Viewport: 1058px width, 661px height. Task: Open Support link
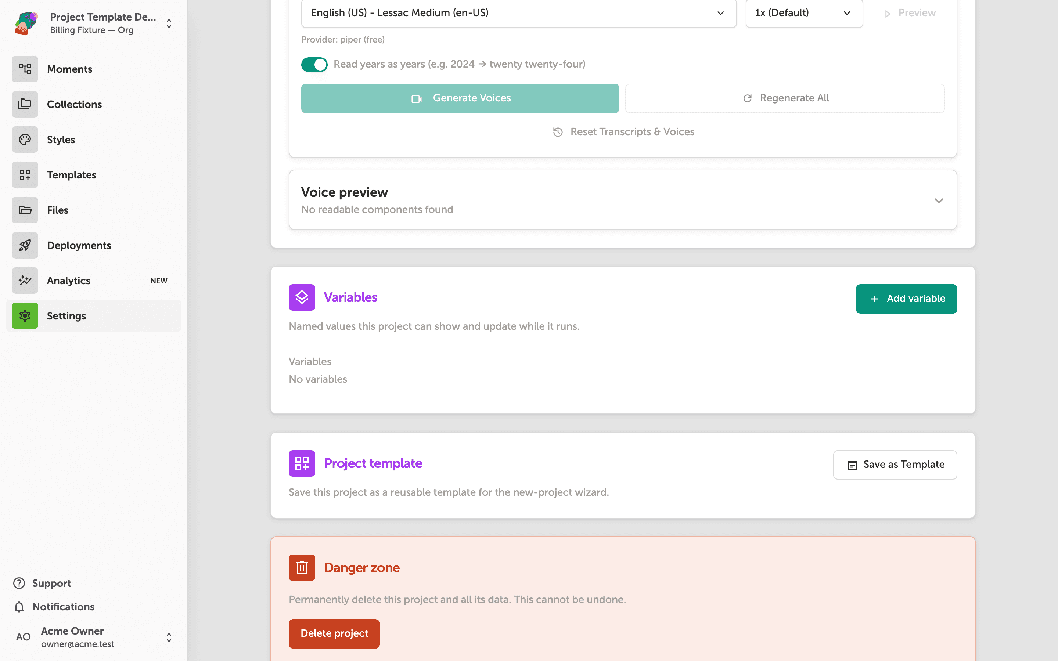pos(42,583)
